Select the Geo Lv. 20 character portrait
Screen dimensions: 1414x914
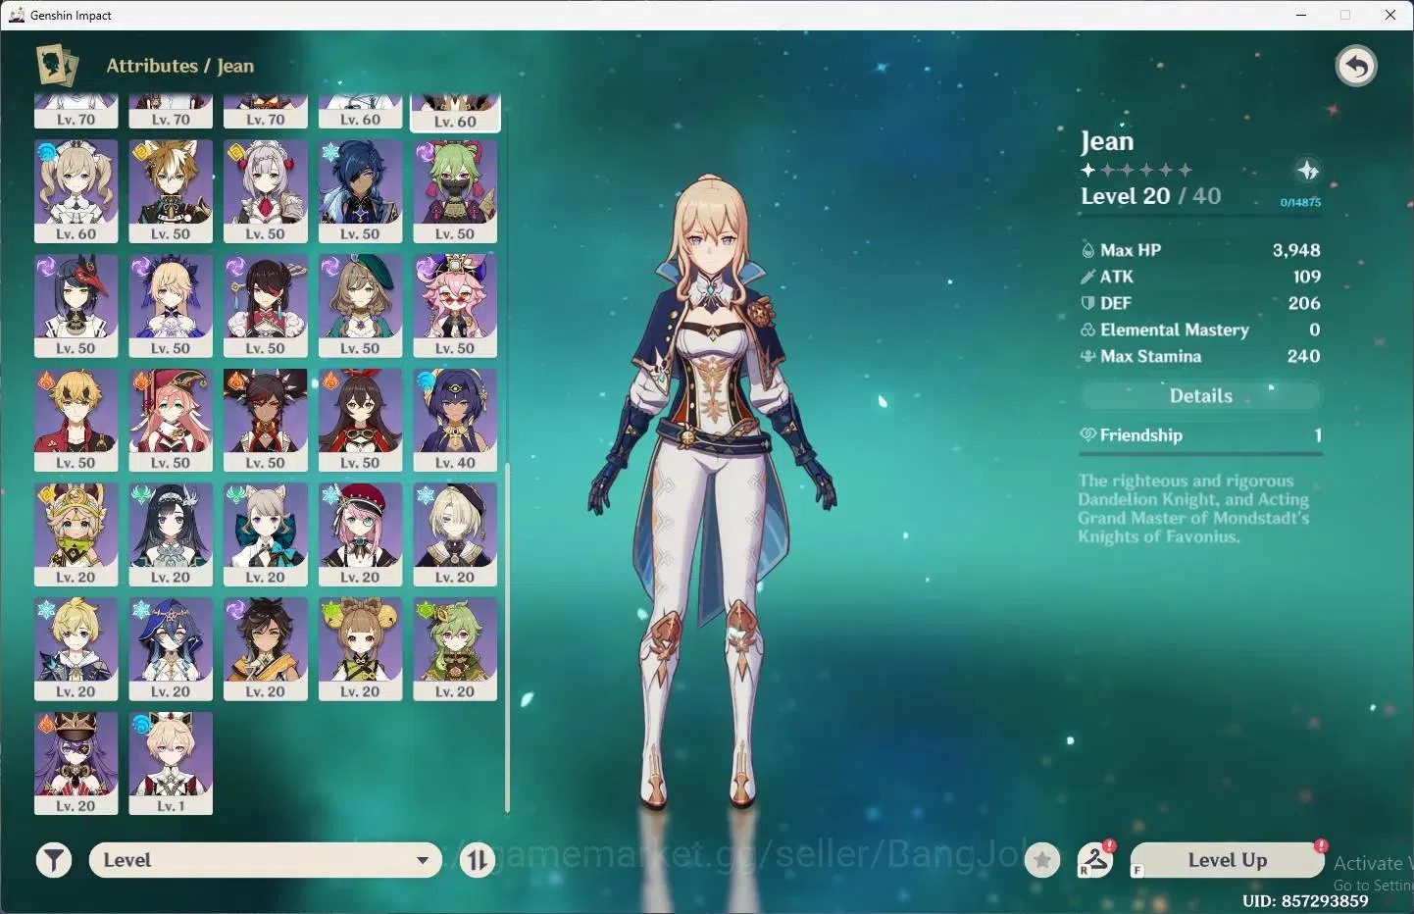tap(76, 534)
